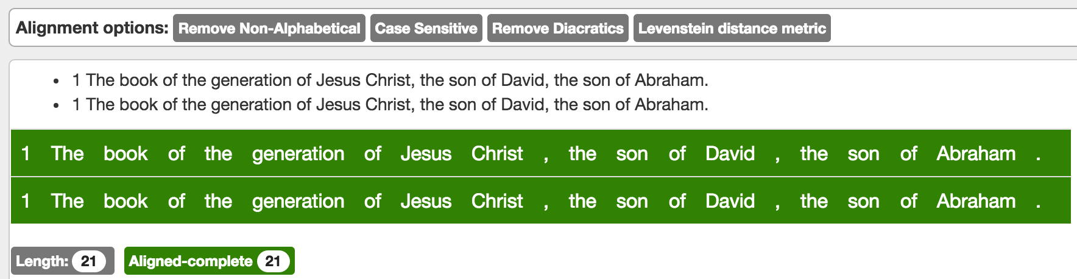This screenshot has height=279, width=1077.
Task: Select the Levenstein distance metric button
Action: point(732,29)
